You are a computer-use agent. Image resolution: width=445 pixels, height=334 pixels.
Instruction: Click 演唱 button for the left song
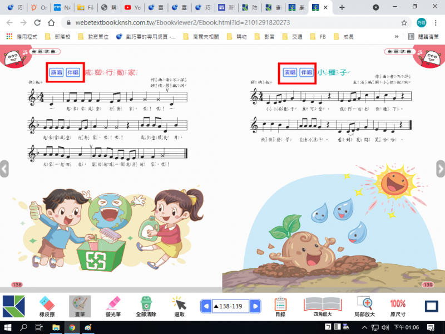tap(57, 72)
